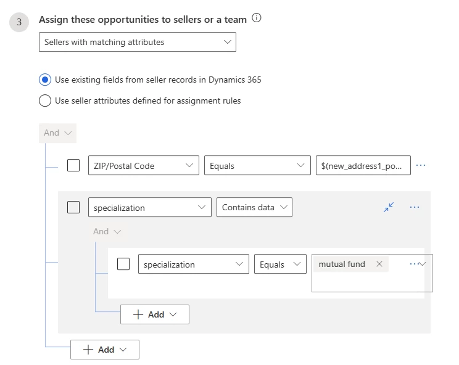Open more options for specialization group

pyautogui.click(x=415, y=207)
